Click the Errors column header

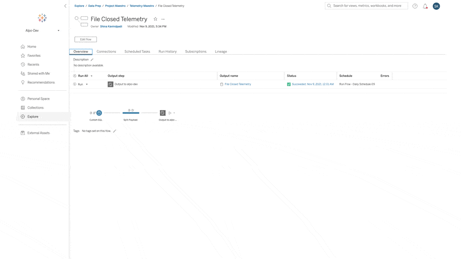click(x=385, y=76)
